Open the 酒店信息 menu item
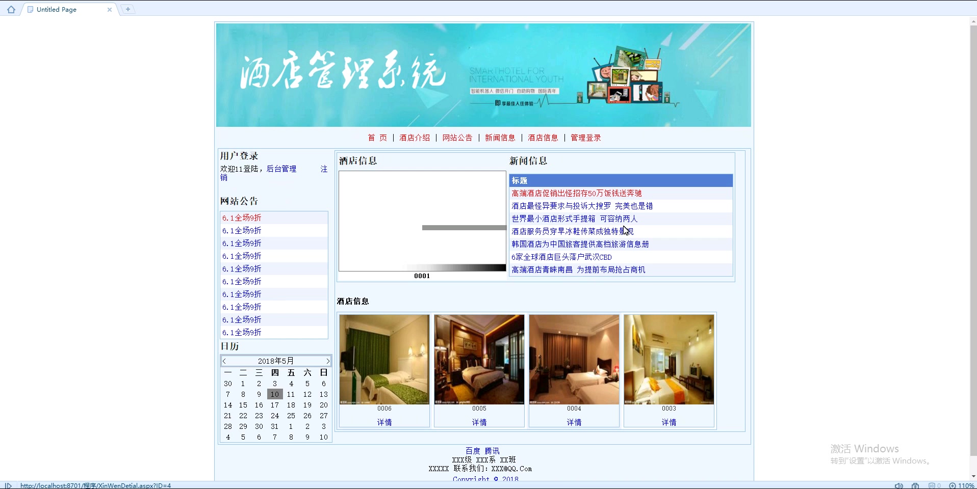 tap(543, 138)
